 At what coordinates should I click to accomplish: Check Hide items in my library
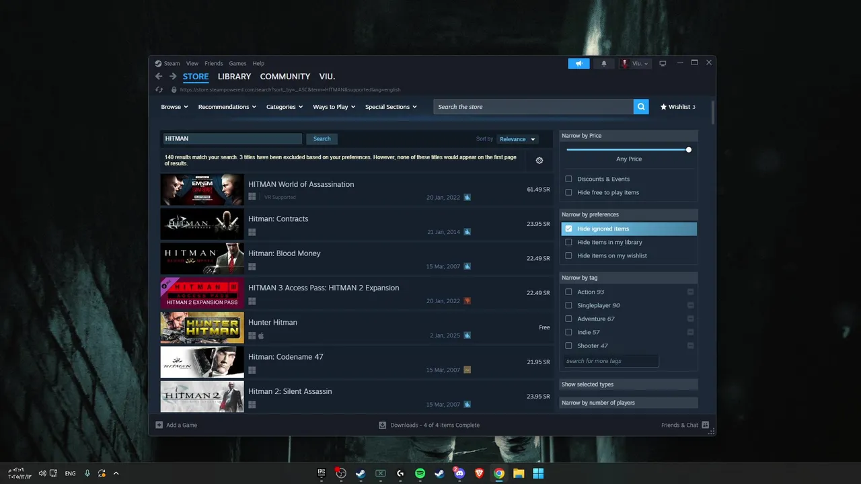[568, 242]
